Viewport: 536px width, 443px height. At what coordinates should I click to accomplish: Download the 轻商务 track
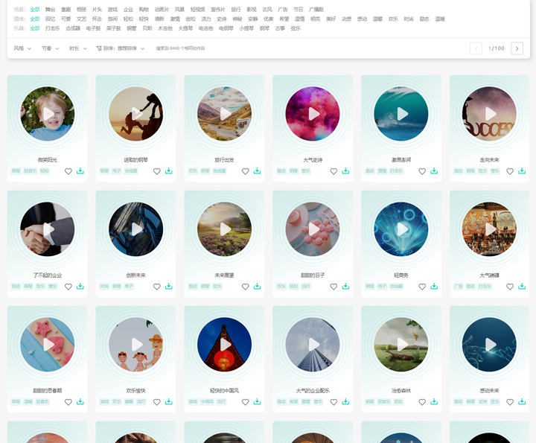tap(434, 287)
